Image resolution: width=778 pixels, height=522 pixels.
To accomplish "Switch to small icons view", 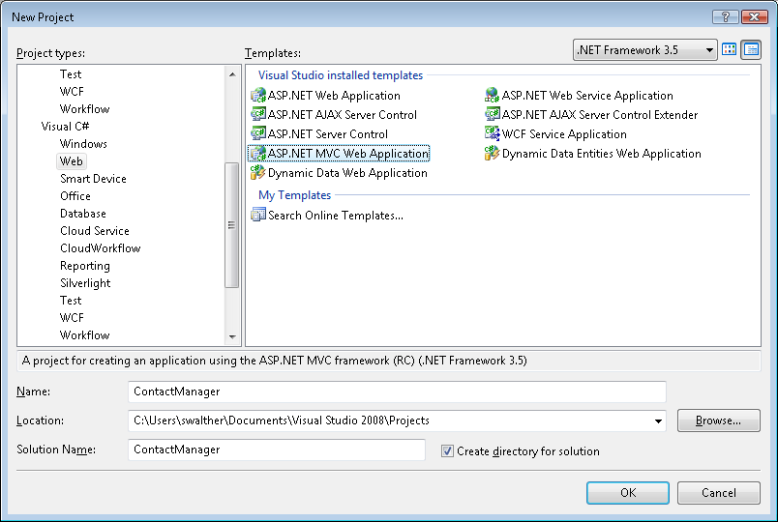I will click(x=751, y=49).
